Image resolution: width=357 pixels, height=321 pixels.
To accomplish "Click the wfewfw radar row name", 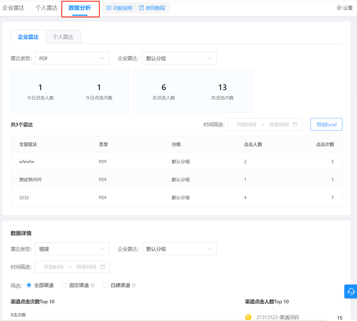I will click(27, 161).
